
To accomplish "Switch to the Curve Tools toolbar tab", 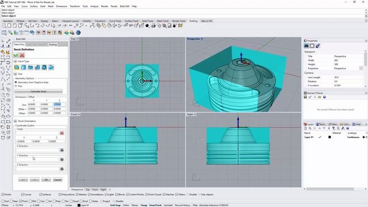I will (115, 21).
